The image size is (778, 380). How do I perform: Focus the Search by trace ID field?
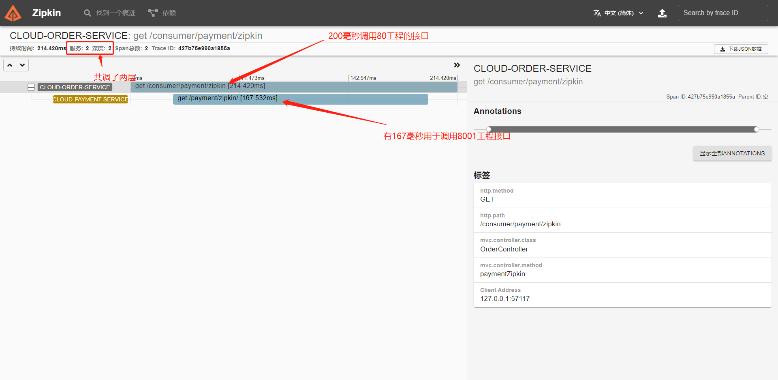pyautogui.click(x=723, y=13)
